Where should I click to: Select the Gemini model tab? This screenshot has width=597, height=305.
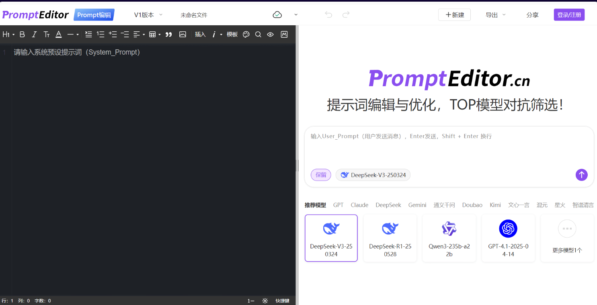417,205
